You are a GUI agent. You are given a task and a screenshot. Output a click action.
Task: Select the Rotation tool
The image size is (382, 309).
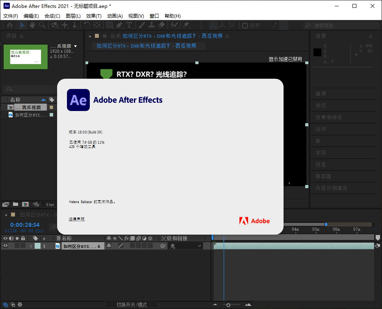[x=87, y=25]
